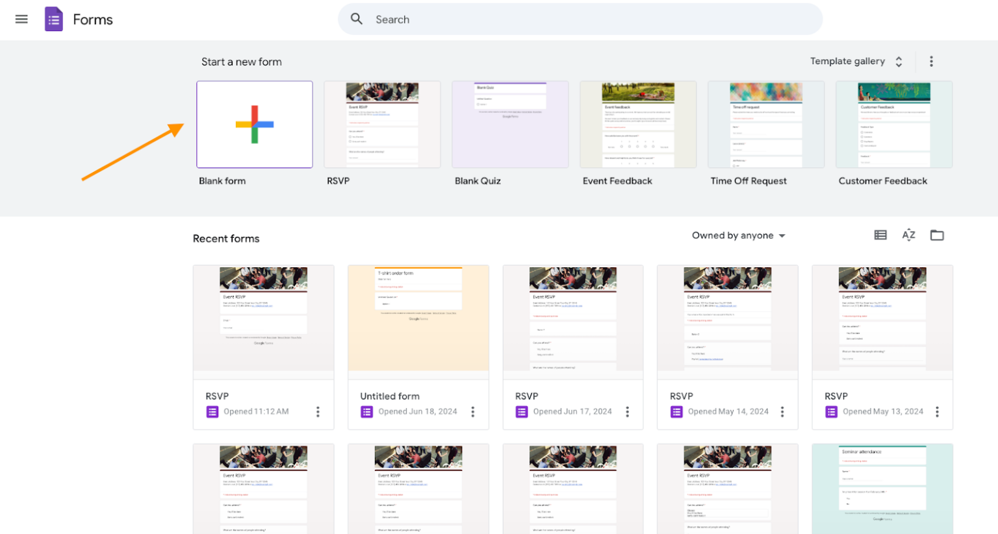Open the Untitled form thumbnail

coord(418,318)
